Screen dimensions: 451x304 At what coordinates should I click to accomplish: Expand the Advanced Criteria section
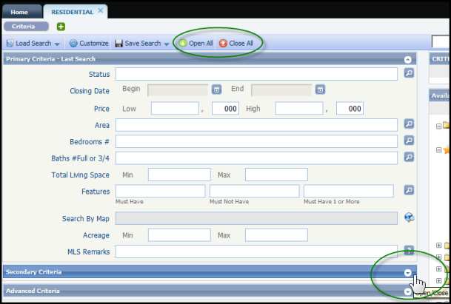point(407,291)
